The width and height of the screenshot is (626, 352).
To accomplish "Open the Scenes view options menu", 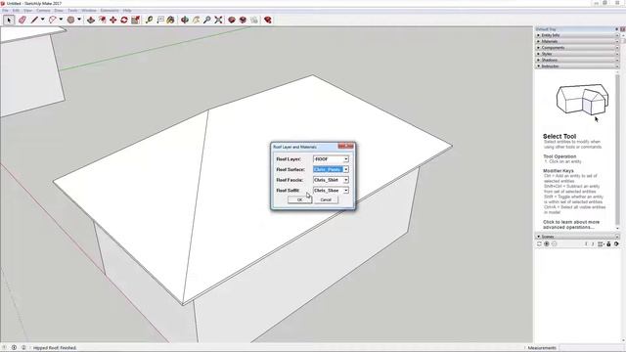I will (601, 243).
